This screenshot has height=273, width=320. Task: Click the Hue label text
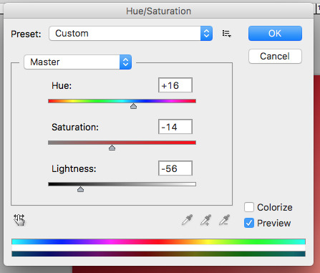tap(62, 85)
